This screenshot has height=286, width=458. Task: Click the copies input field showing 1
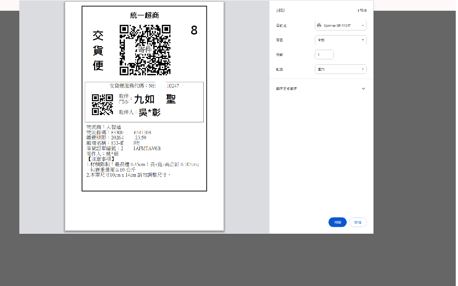324,55
